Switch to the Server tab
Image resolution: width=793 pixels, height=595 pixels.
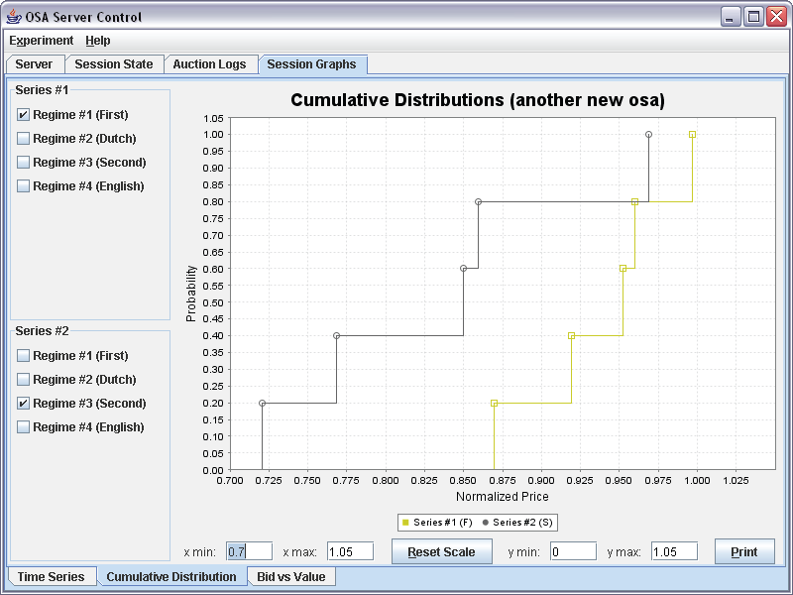(34, 64)
